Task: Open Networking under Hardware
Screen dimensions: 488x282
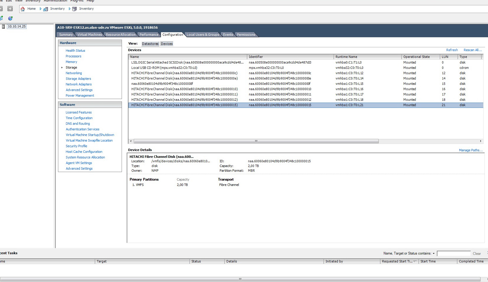Action: click(x=74, y=73)
